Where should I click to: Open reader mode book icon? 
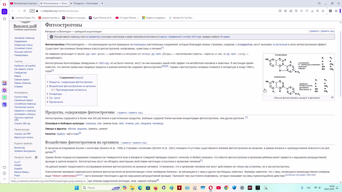tap(280, 11)
